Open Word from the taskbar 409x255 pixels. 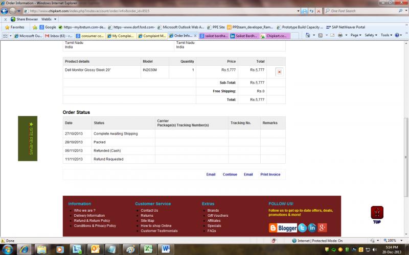tap(166, 249)
